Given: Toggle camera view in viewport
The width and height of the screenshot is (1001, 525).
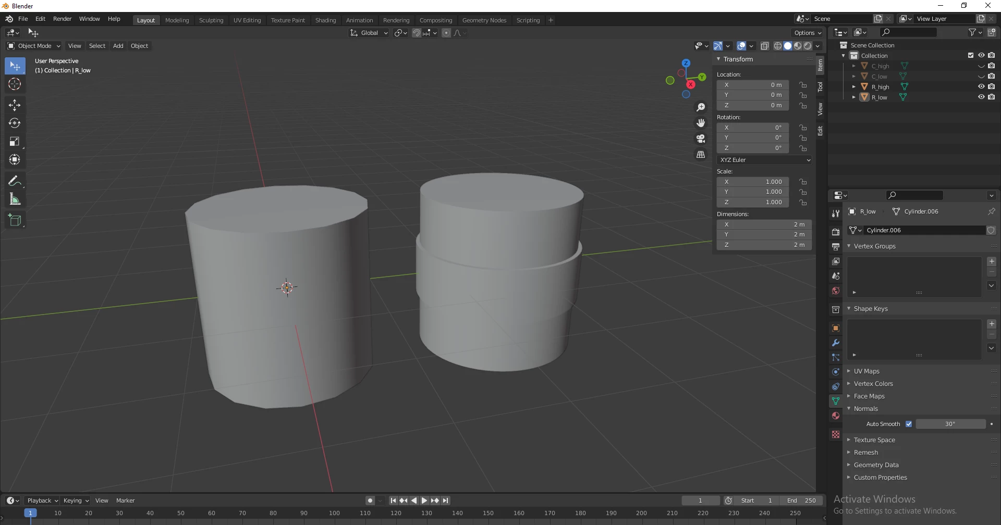Looking at the screenshot, I should pyautogui.click(x=701, y=139).
